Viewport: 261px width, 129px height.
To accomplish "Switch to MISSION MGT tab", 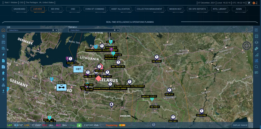I will click(x=175, y=9).
